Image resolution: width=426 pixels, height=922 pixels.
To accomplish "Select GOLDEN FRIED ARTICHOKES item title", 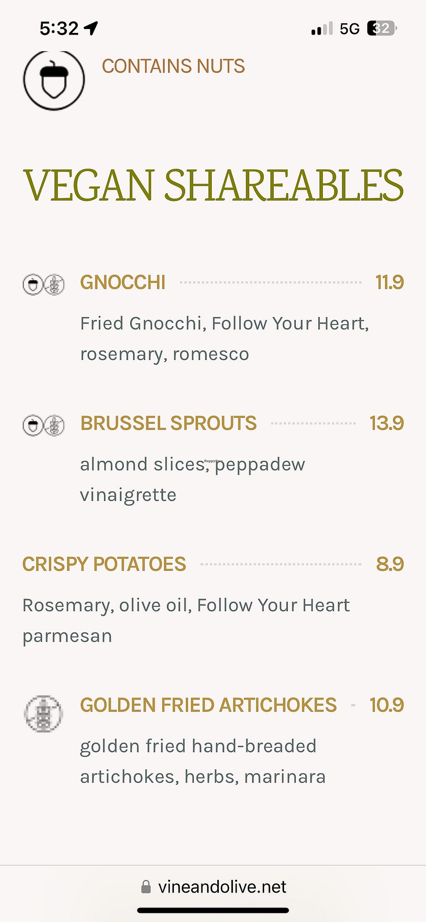I will click(208, 705).
